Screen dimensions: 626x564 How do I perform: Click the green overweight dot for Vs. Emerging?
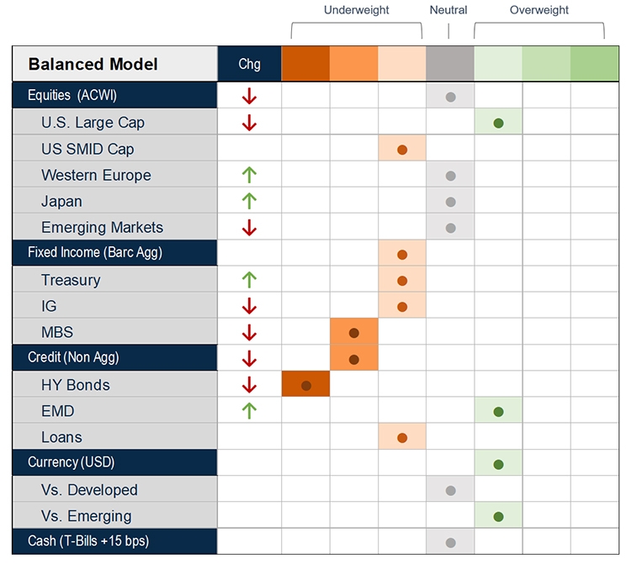tap(498, 517)
